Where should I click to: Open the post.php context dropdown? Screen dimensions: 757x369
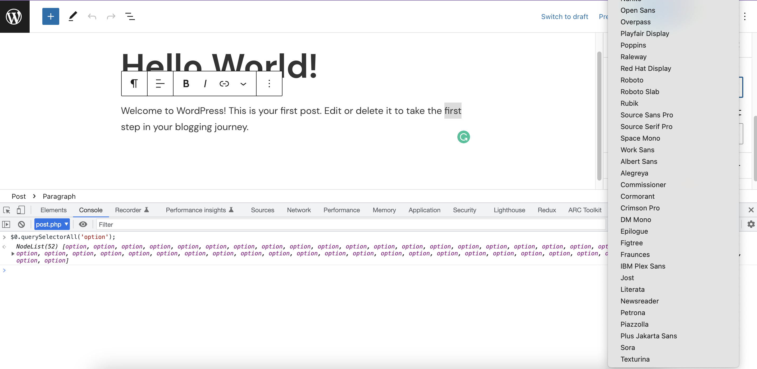(x=52, y=224)
